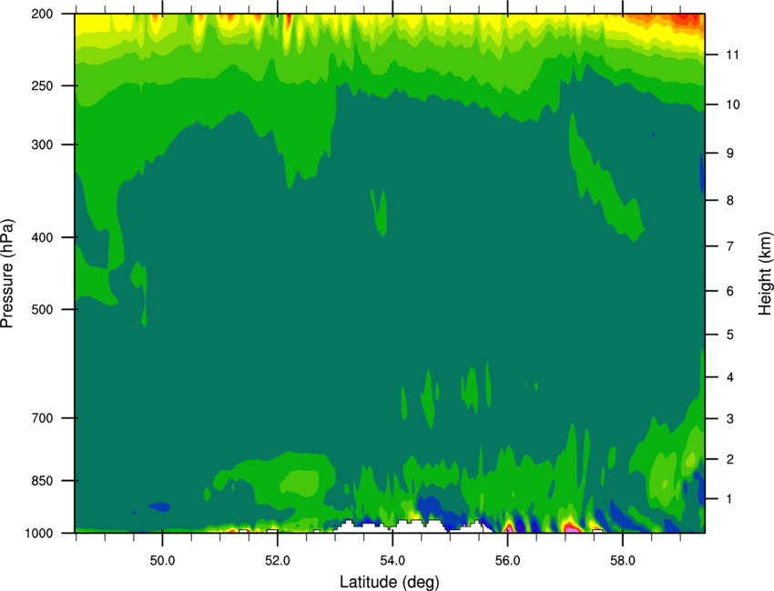The height and width of the screenshot is (591, 774).
Task: Click the 58.0 latitude label
Action: point(623,561)
